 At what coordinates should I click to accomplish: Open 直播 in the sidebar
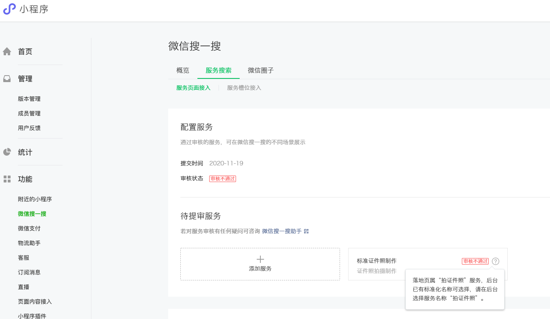(24, 287)
